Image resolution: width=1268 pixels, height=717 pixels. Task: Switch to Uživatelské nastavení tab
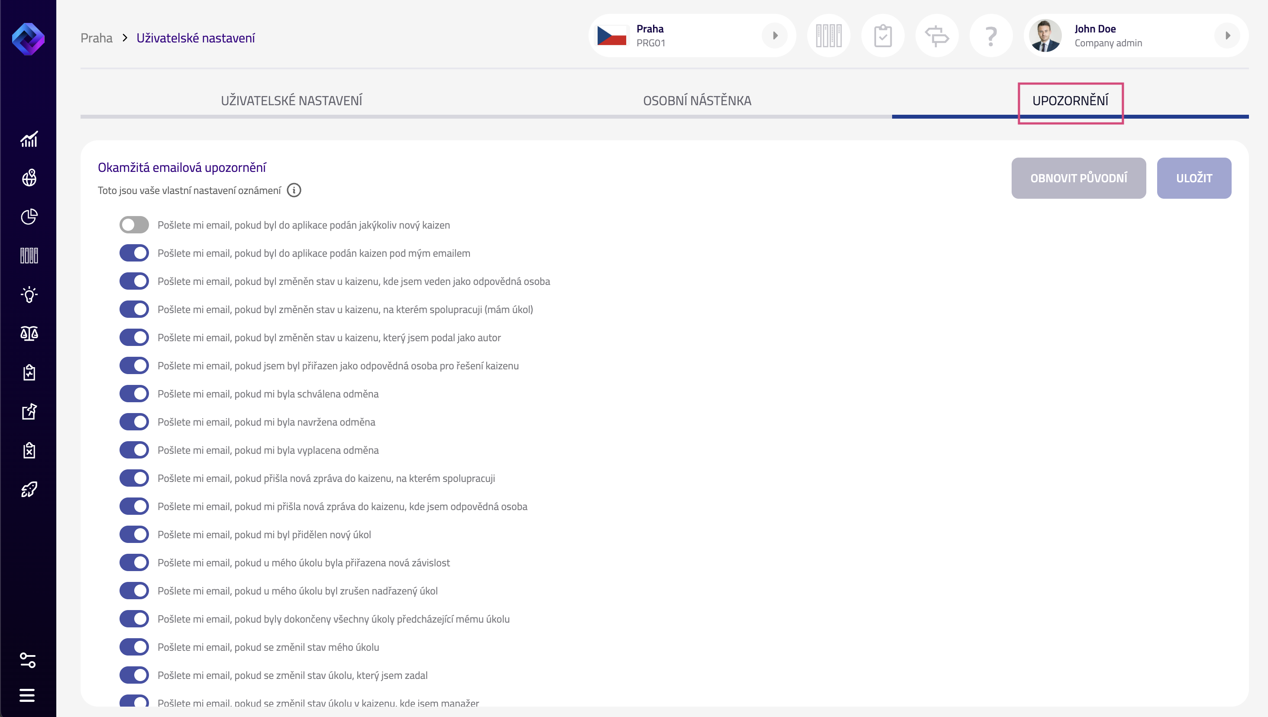pyautogui.click(x=291, y=100)
